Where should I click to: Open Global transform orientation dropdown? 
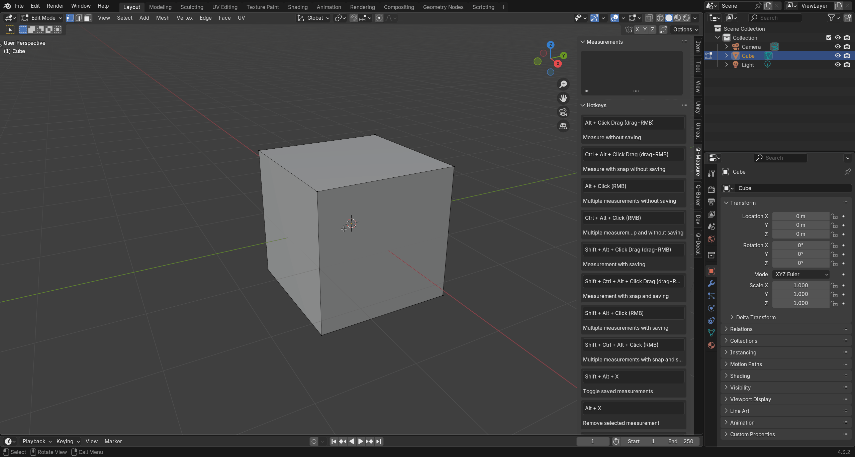pyautogui.click(x=313, y=18)
